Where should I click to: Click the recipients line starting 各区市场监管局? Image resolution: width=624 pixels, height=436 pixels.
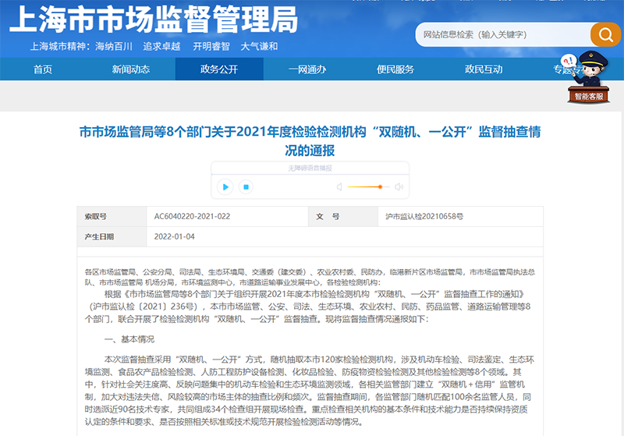310,277
